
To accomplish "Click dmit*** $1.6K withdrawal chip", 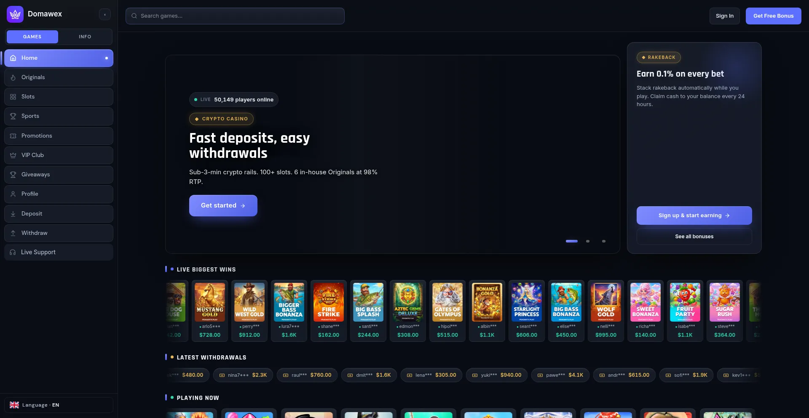I will (369, 375).
